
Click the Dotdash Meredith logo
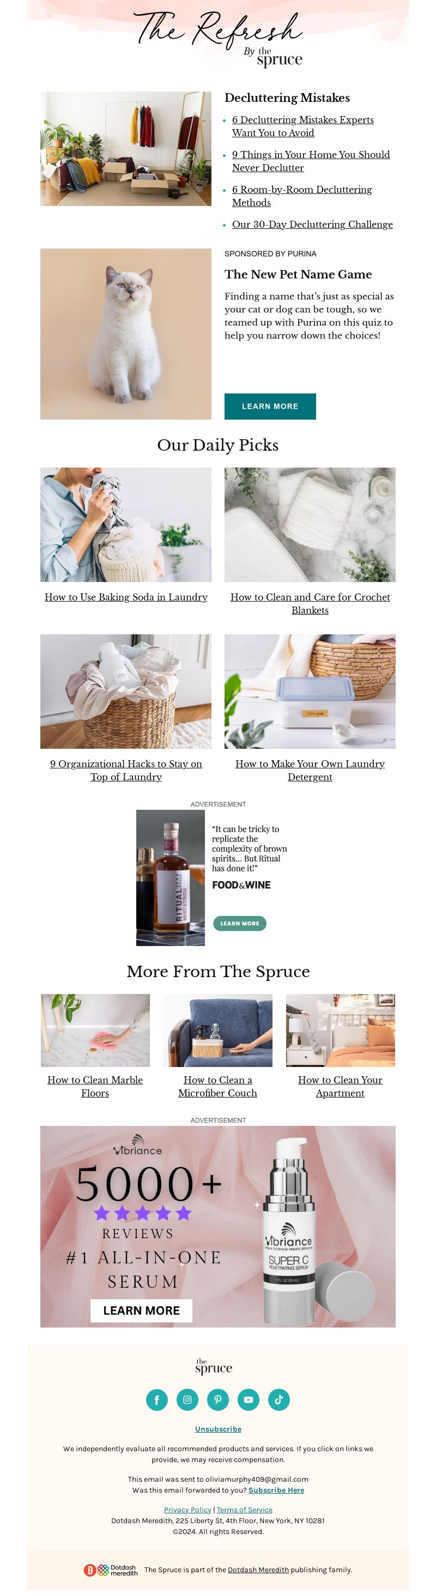click(x=111, y=1569)
